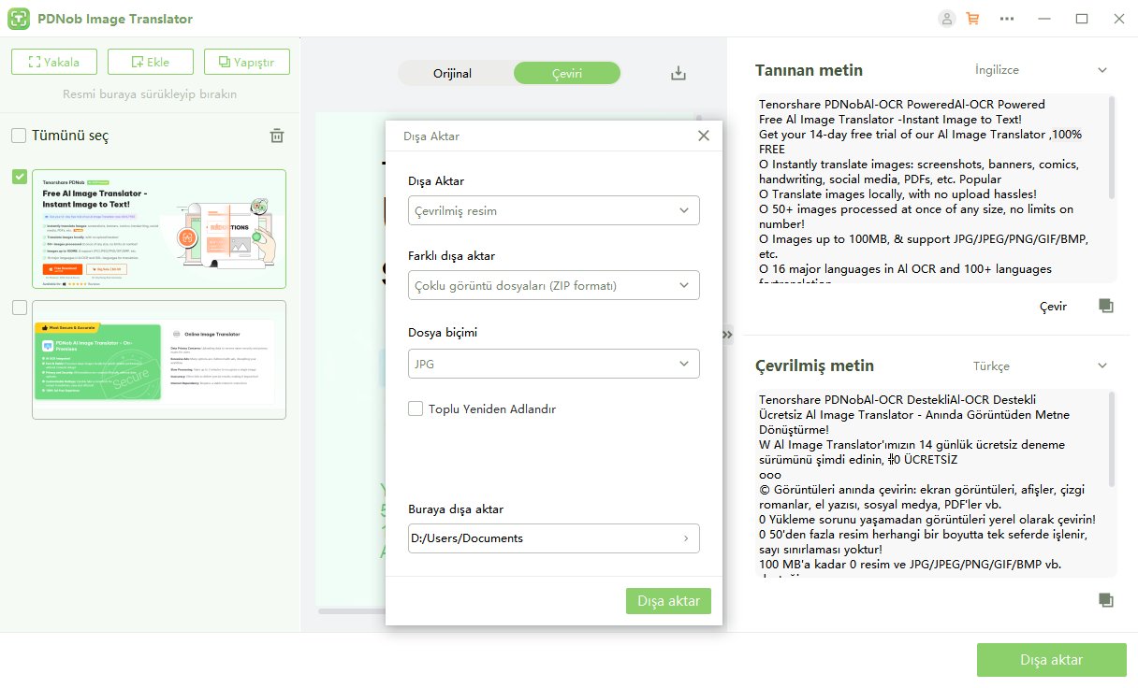This screenshot has width=1138, height=688.
Task: Delete selected images with the trash icon
Action: coord(277,136)
